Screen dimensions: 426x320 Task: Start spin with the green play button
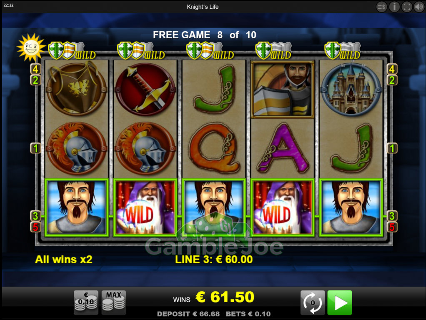340,302
